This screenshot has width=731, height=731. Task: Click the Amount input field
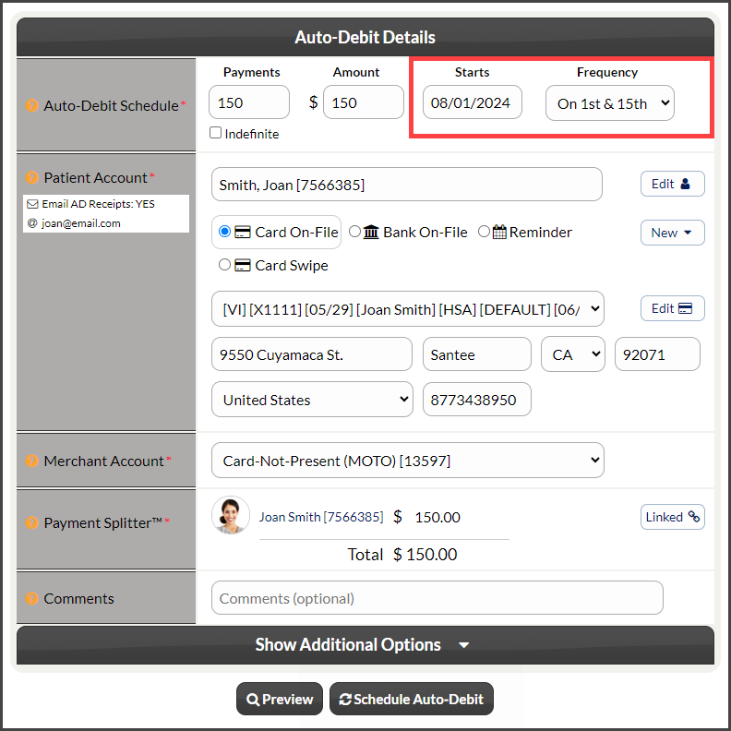(x=363, y=102)
